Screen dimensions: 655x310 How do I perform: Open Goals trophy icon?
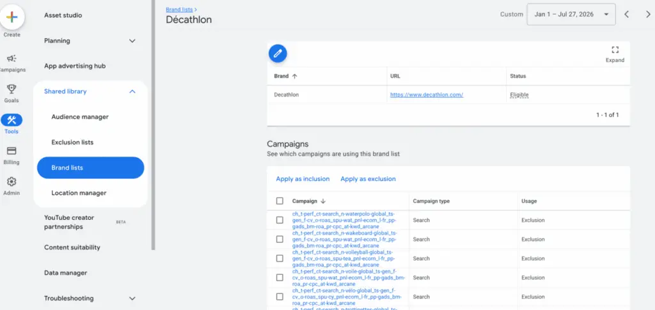12,89
